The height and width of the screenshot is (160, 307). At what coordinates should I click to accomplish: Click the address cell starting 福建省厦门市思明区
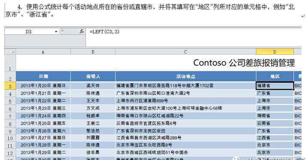[x=185, y=86]
